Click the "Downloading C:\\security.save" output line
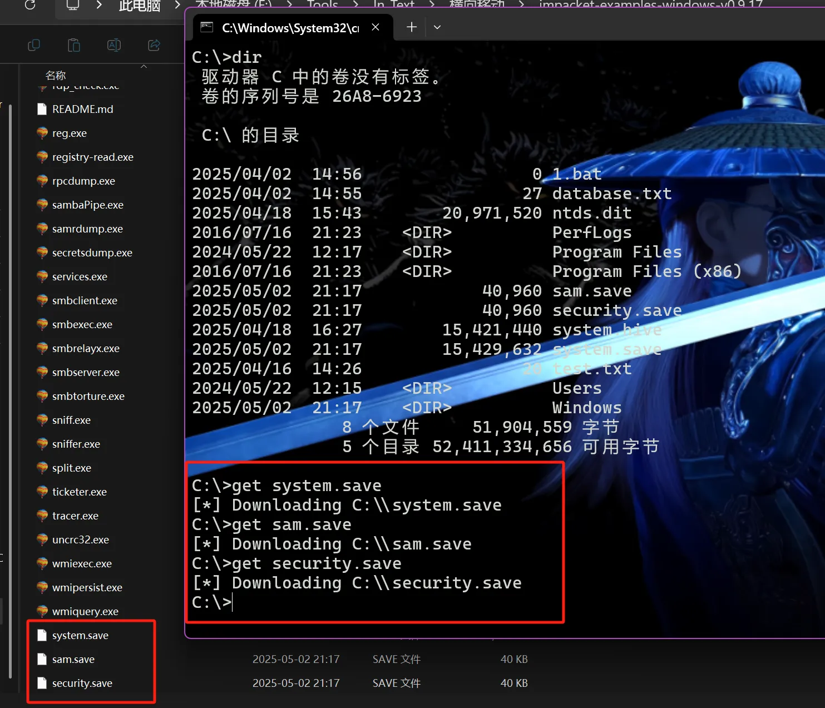825x708 pixels. [x=357, y=583]
